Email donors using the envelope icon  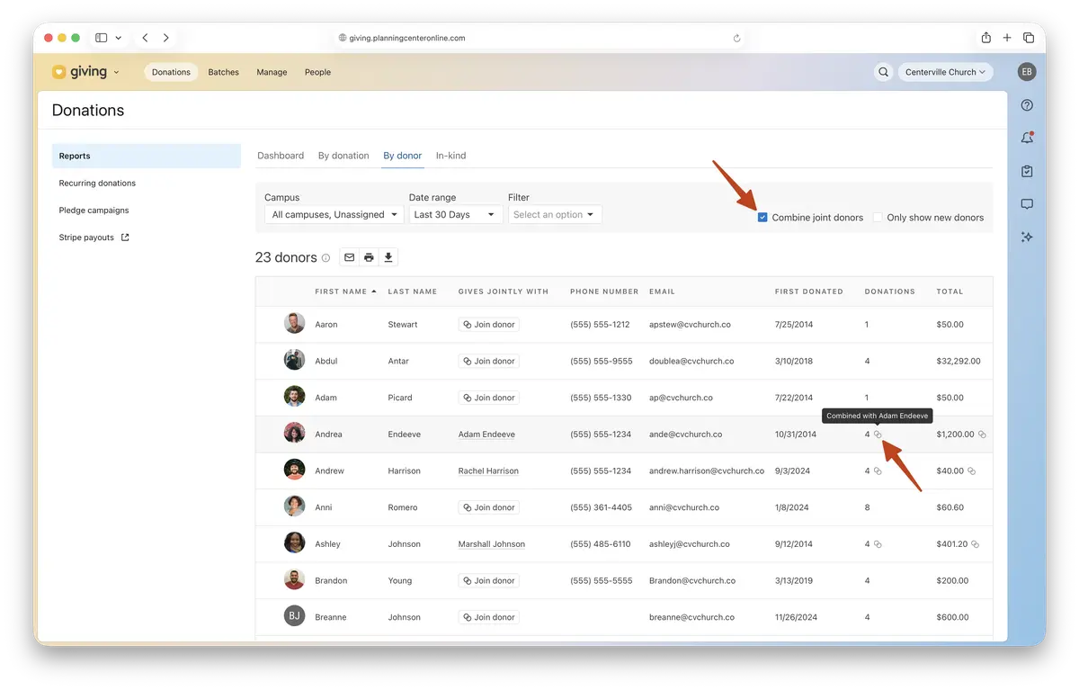(350, 257)
